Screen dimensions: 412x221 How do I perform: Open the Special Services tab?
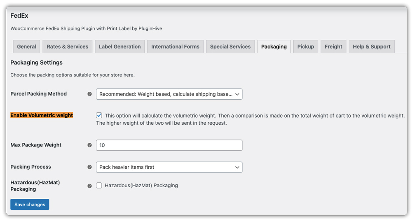230,47
